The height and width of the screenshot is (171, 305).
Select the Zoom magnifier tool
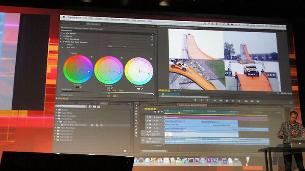click(x=136, y=136)
